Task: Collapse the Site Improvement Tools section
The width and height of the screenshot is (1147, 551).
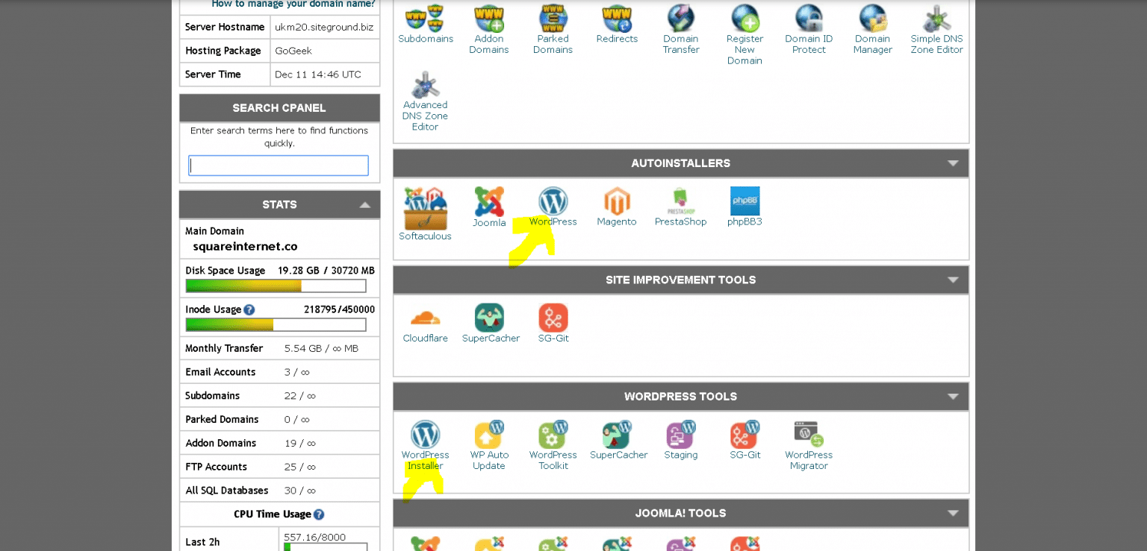Action: tap(953, 280)
